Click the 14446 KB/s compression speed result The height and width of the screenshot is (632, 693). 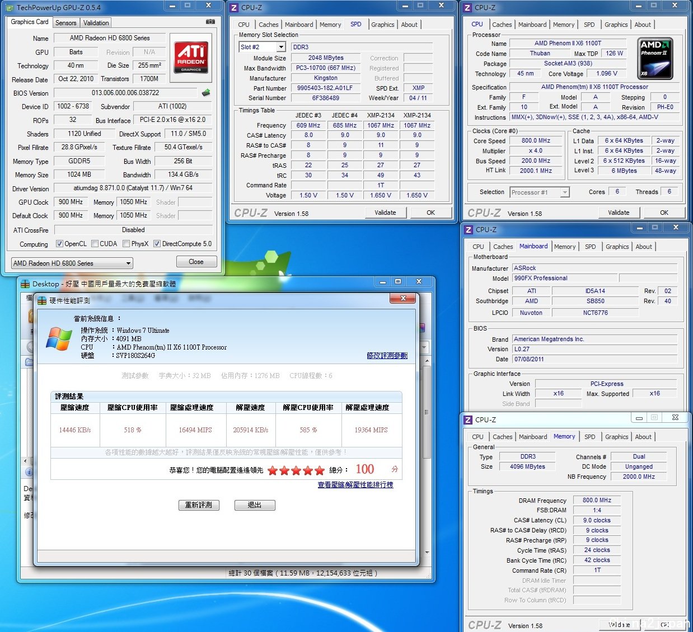pyautogui.click(x=75, y=430)
